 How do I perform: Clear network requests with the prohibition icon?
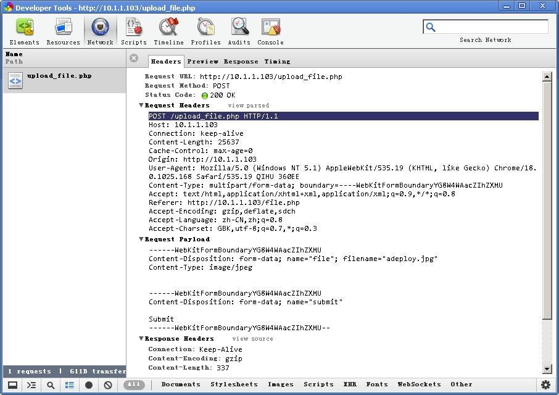pos(108,385)
